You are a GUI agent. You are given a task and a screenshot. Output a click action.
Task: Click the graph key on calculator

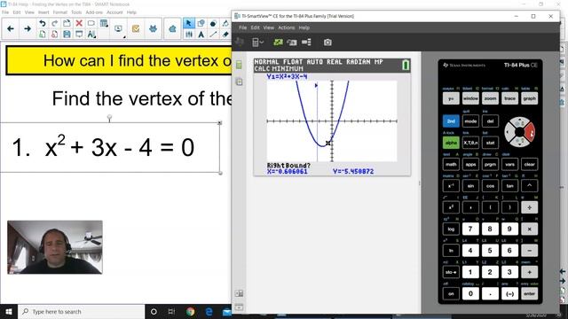[x=529, y=98]
